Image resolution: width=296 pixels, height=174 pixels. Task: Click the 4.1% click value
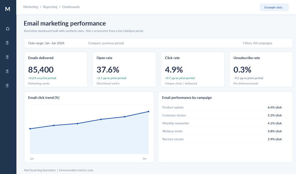275,123
